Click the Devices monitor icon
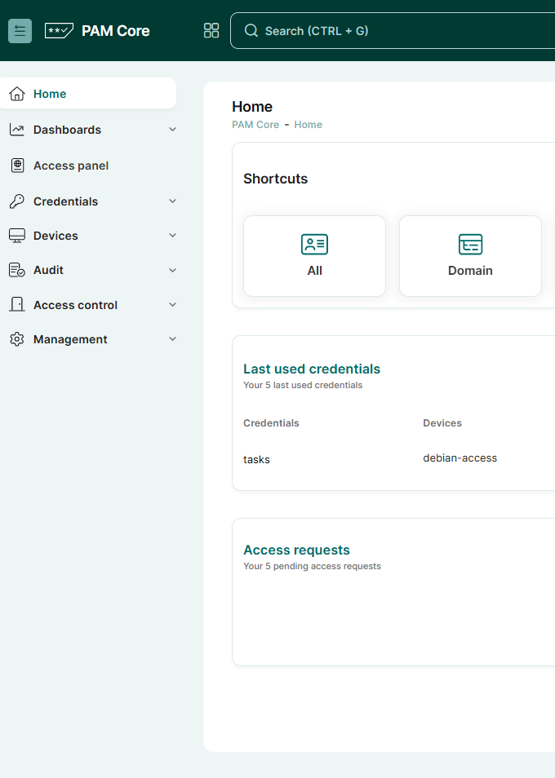Viewport: 555px width, 778px height. click(x=17, y=236)
